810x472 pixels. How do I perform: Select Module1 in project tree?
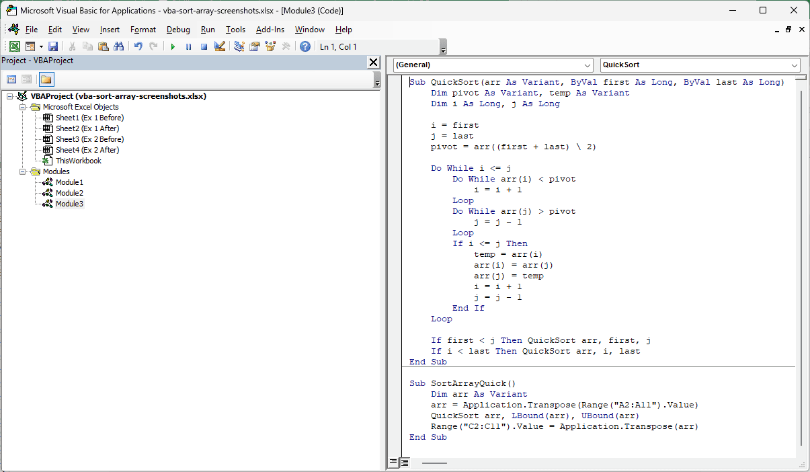point(69,182)
